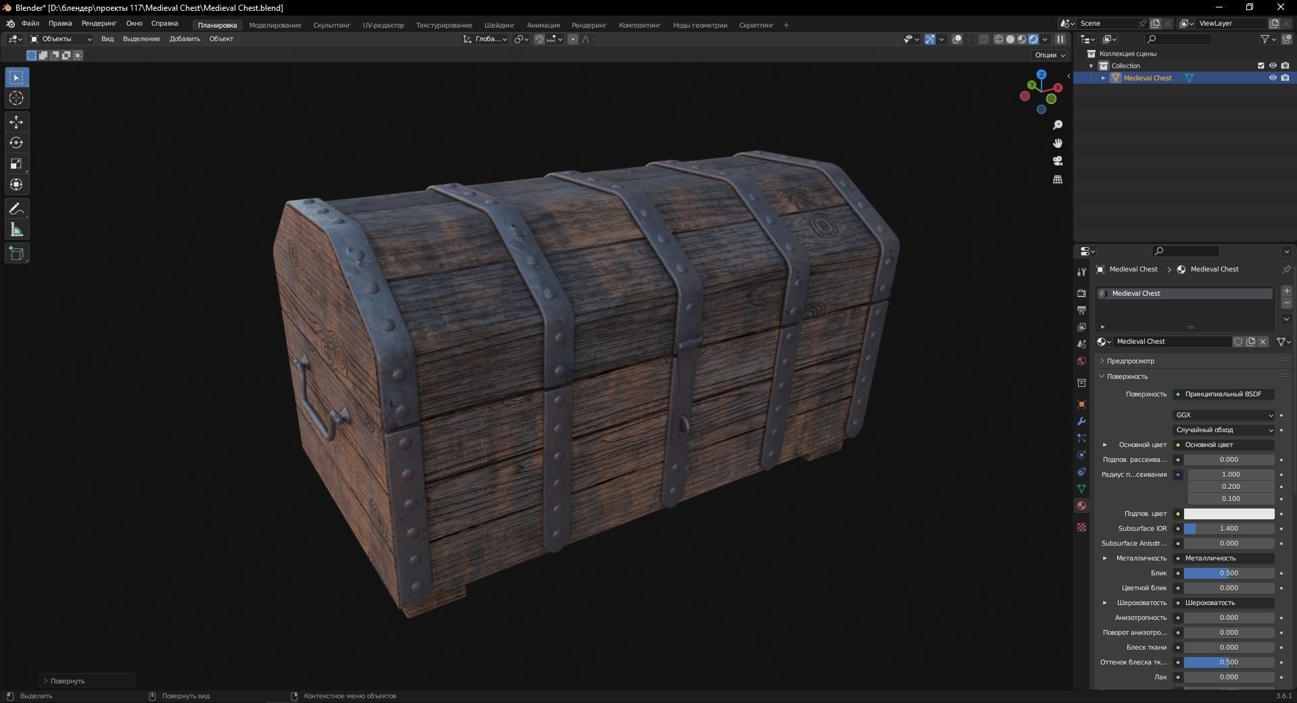Select the Scale tool
The height and width of the screenshot is (703, 1297).
pyautogui.click(x=16, y=164)
